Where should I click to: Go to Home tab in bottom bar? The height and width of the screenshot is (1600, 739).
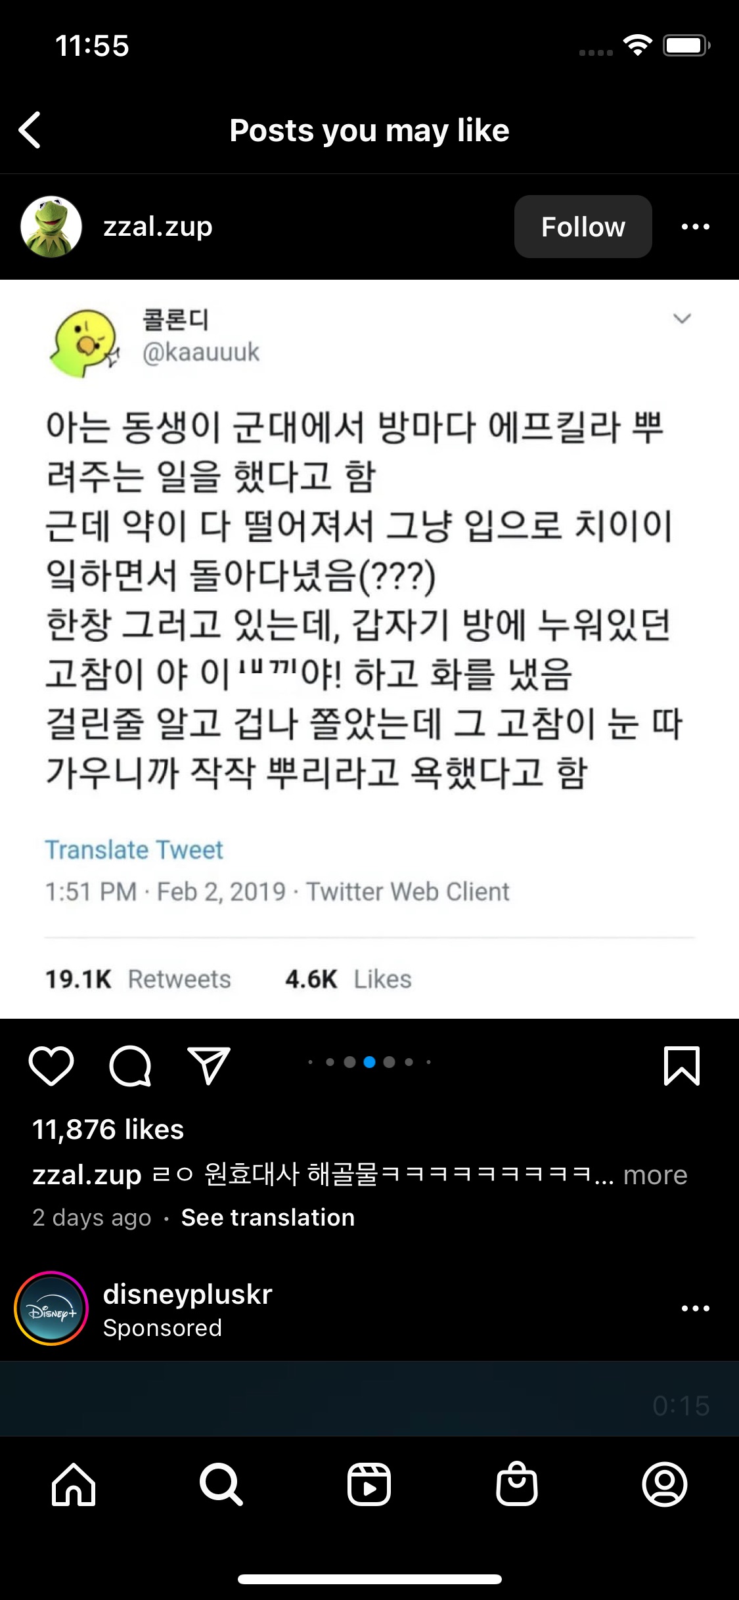tap(74, 1484)
